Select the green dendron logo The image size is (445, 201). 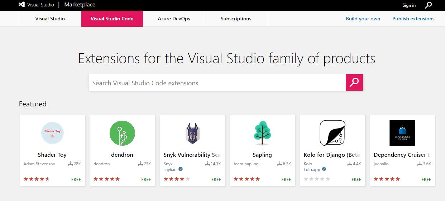coord(122,133)
